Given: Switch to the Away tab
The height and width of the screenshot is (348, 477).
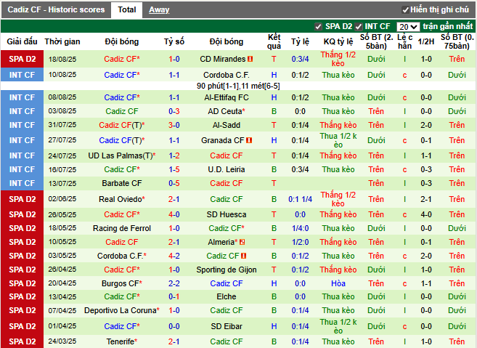Looking at the screenshot, I should click(x=159, y=9).
